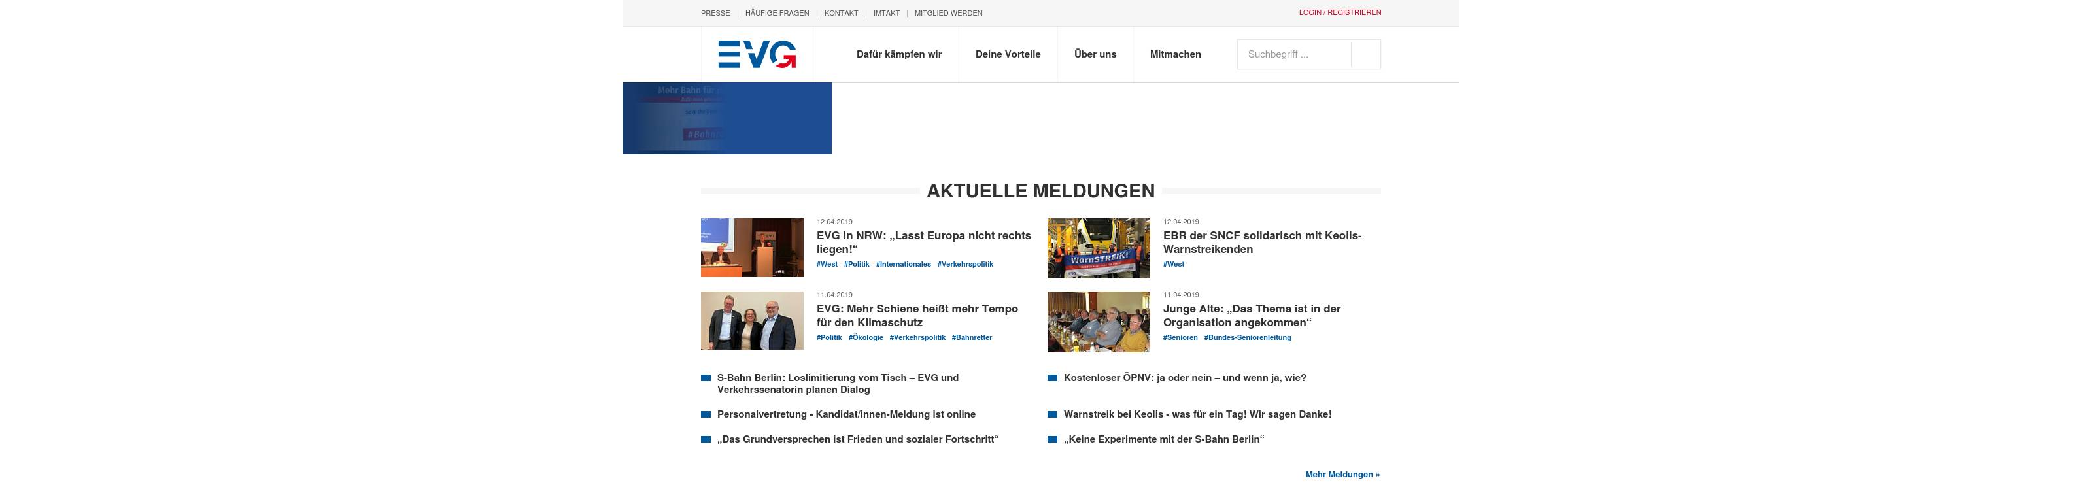
Task: Click into the Suchbegriff search field
Action: (1294, 54)
